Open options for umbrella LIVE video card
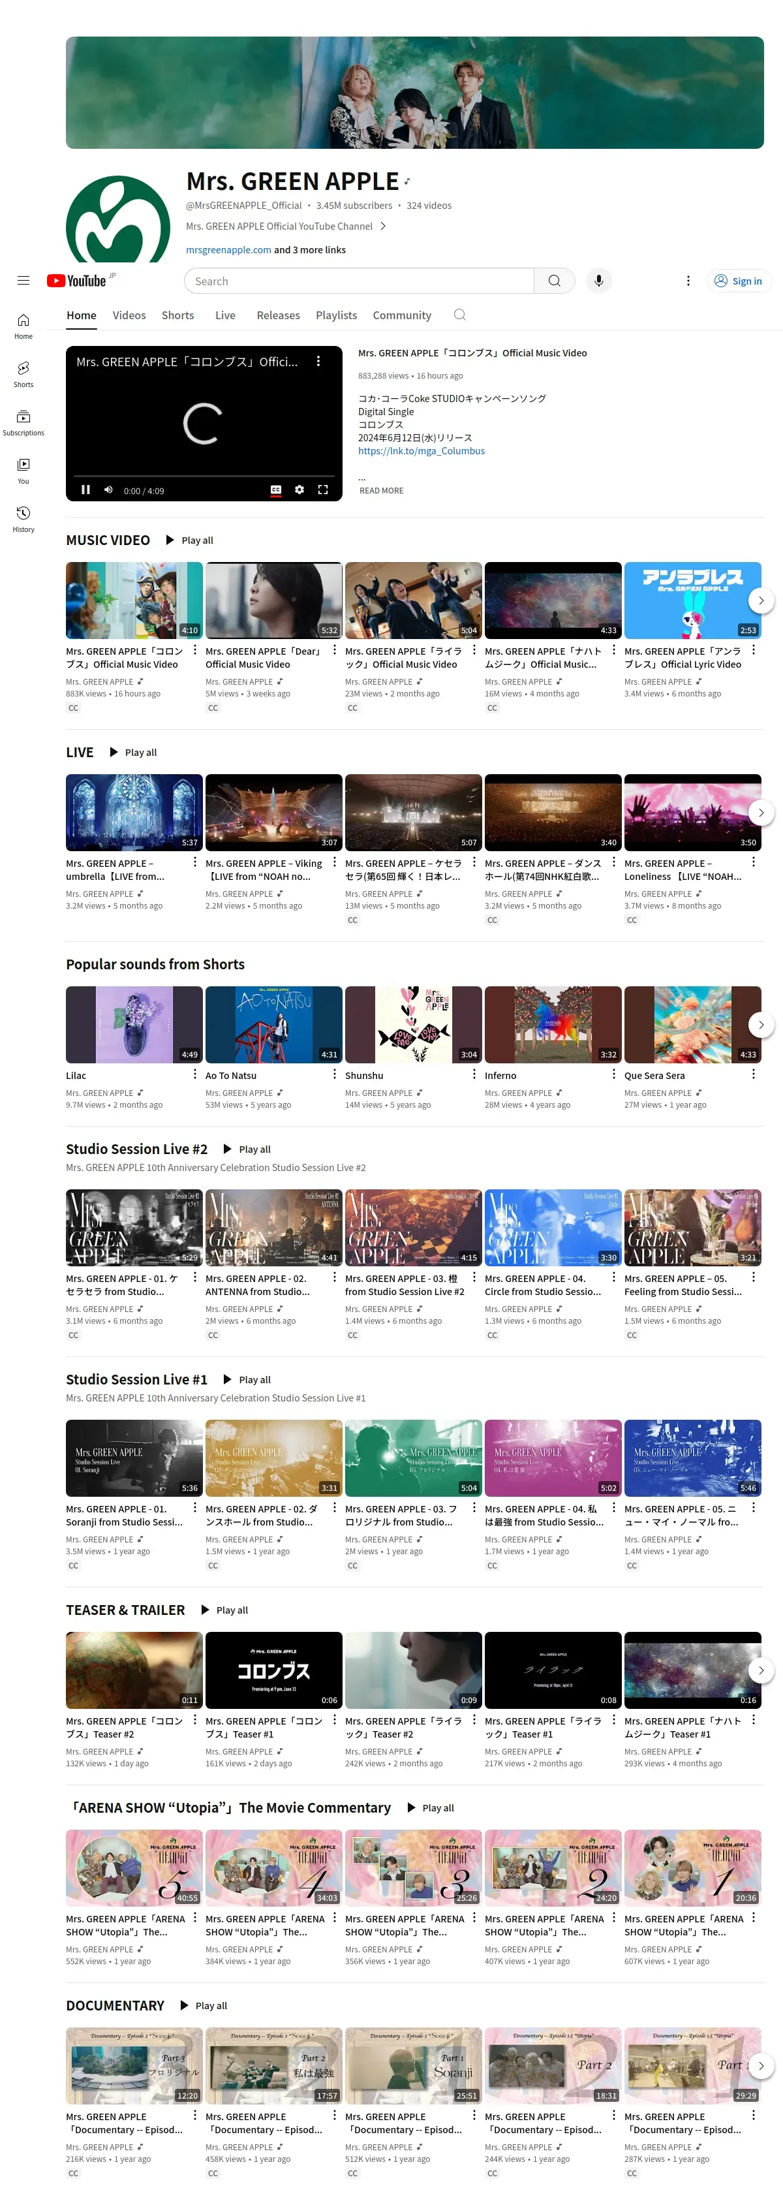This screenshot has height=2205, width=783. (195, 862)
